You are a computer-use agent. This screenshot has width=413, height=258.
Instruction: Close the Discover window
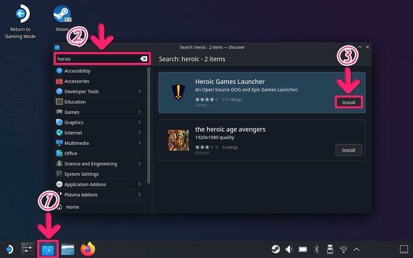[x=368, y=47]
